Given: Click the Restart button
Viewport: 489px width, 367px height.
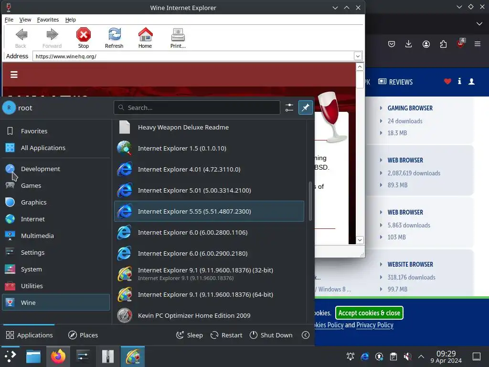Looking at the screenshot, I should click(226, 335).
